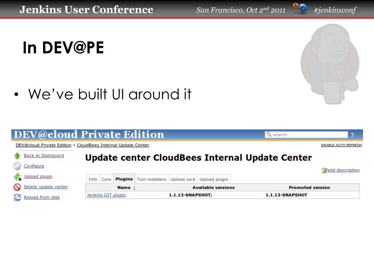Click the Jenkins User Conference title
The height and width of the screenshot is (280, 374).
coord(86,9)
